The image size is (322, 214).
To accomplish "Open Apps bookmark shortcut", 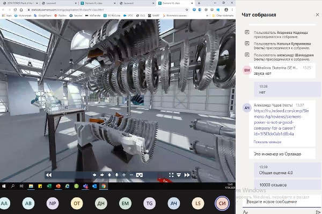I will (7, 16).
